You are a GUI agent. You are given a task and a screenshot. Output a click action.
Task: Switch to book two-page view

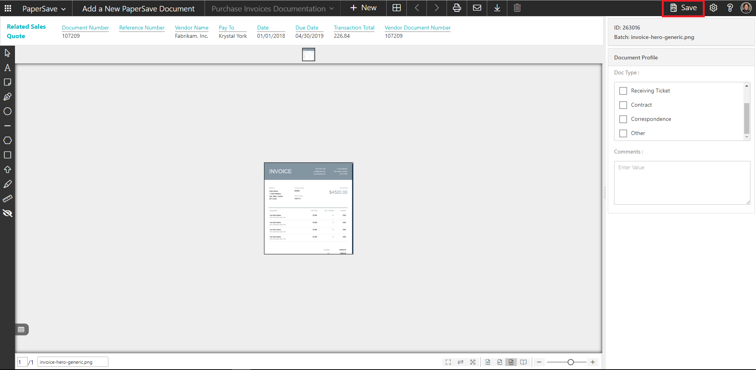click(x=523, y=362)
